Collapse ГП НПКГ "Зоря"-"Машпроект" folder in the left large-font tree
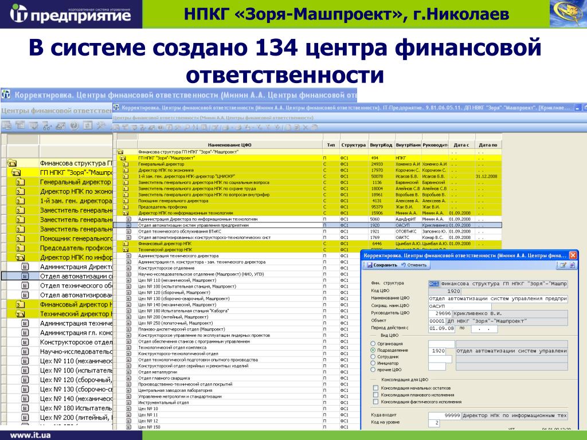Viewport: 587px width, 440px height. (x=15, y=172)
